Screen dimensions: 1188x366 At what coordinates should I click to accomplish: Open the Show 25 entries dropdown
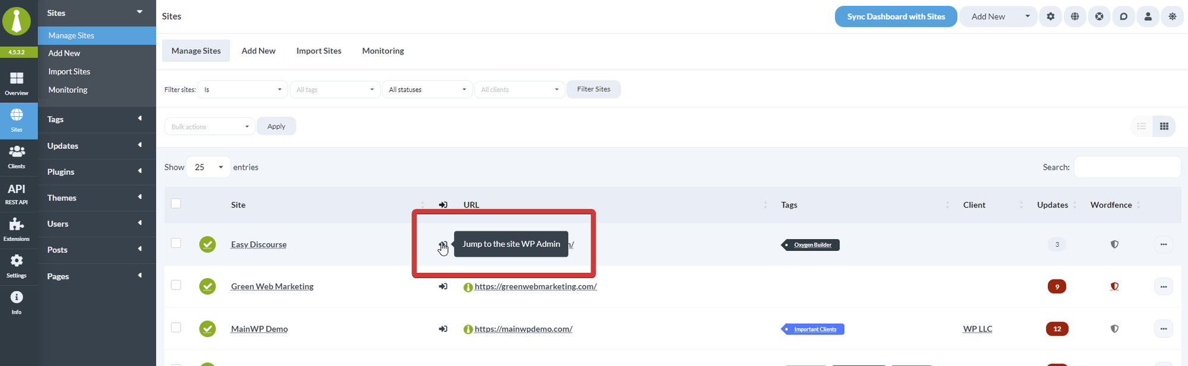pyautogui.click(x=208, y=167)
